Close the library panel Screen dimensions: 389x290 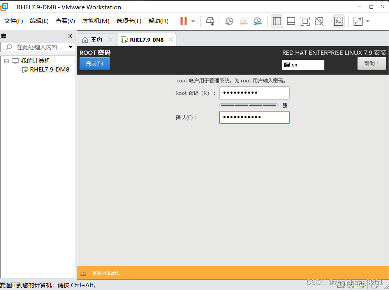pos(70,36)
